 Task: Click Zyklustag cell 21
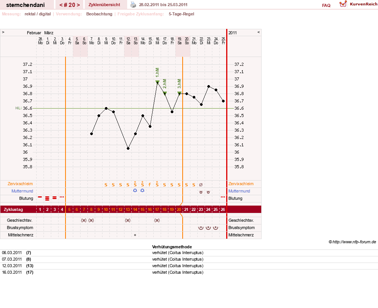[186, 209]
